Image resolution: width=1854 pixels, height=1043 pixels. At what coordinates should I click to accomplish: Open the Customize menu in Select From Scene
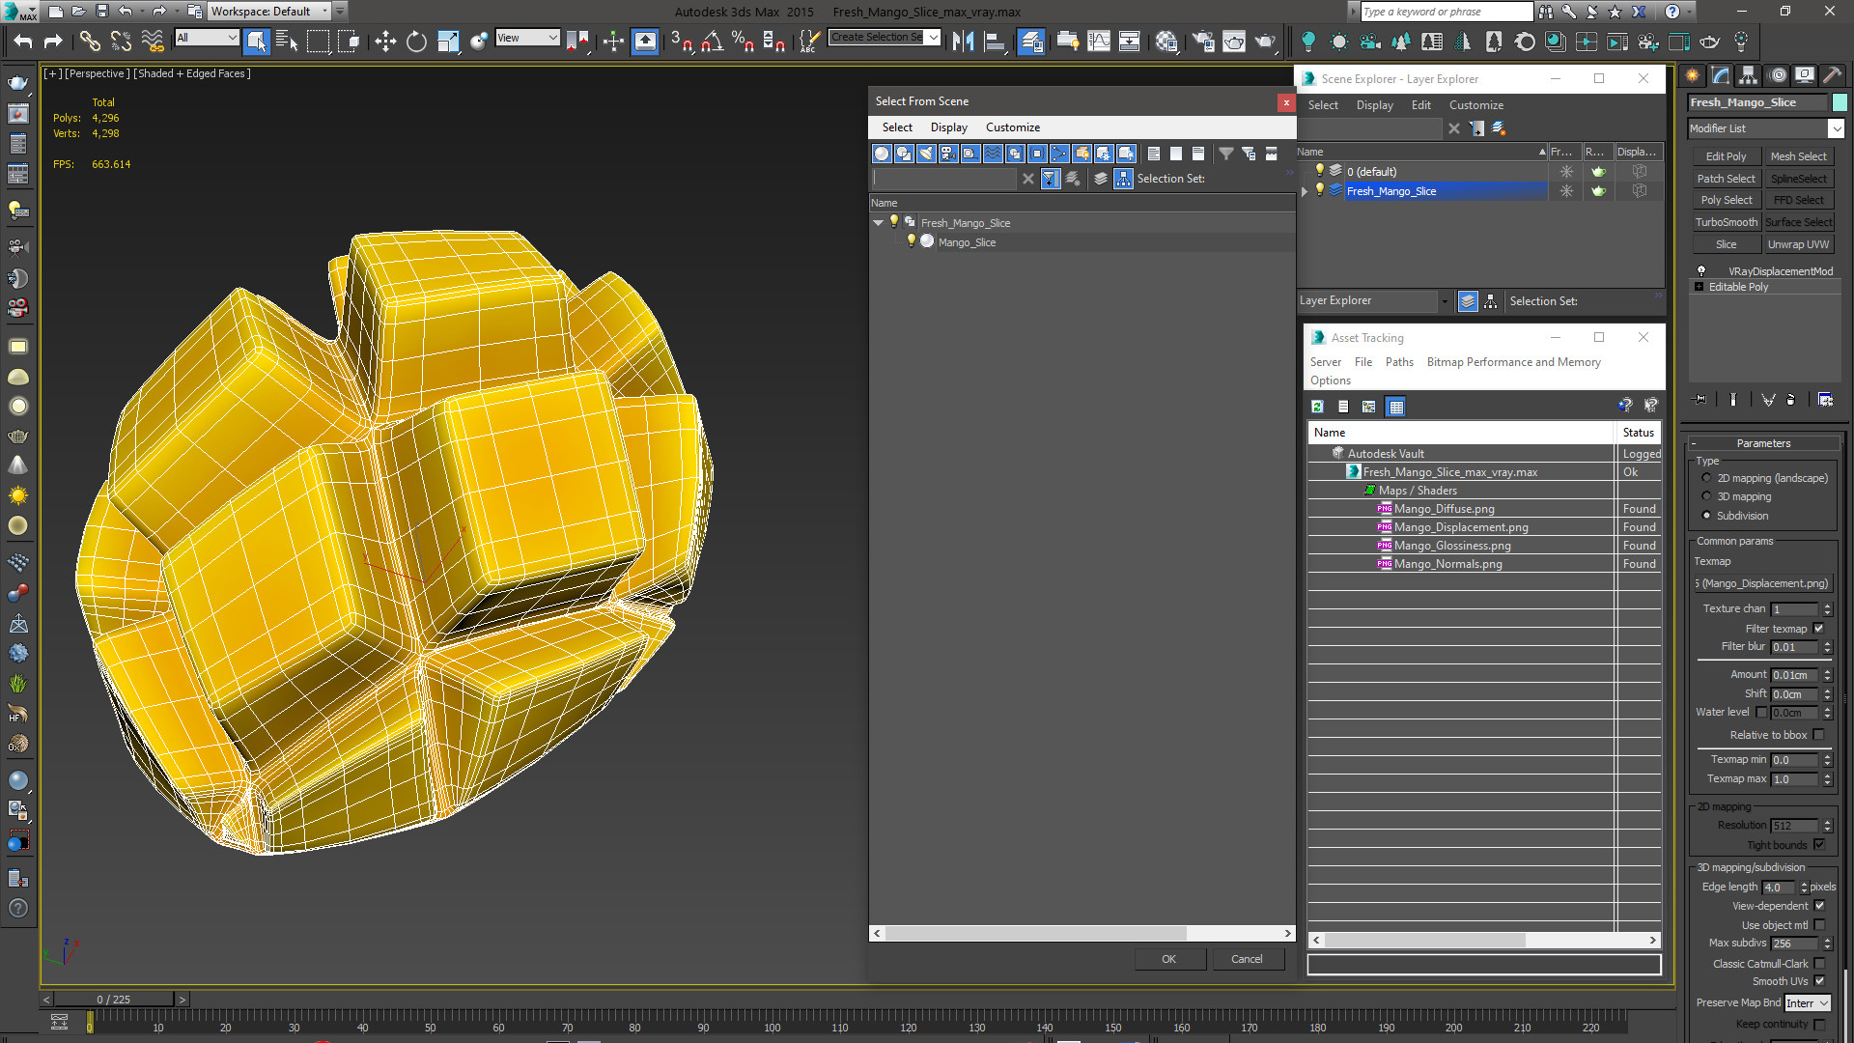[x=1012, y=127]
